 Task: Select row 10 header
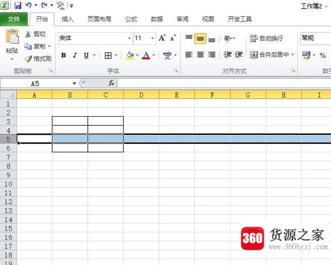click(x=8, y=184)
